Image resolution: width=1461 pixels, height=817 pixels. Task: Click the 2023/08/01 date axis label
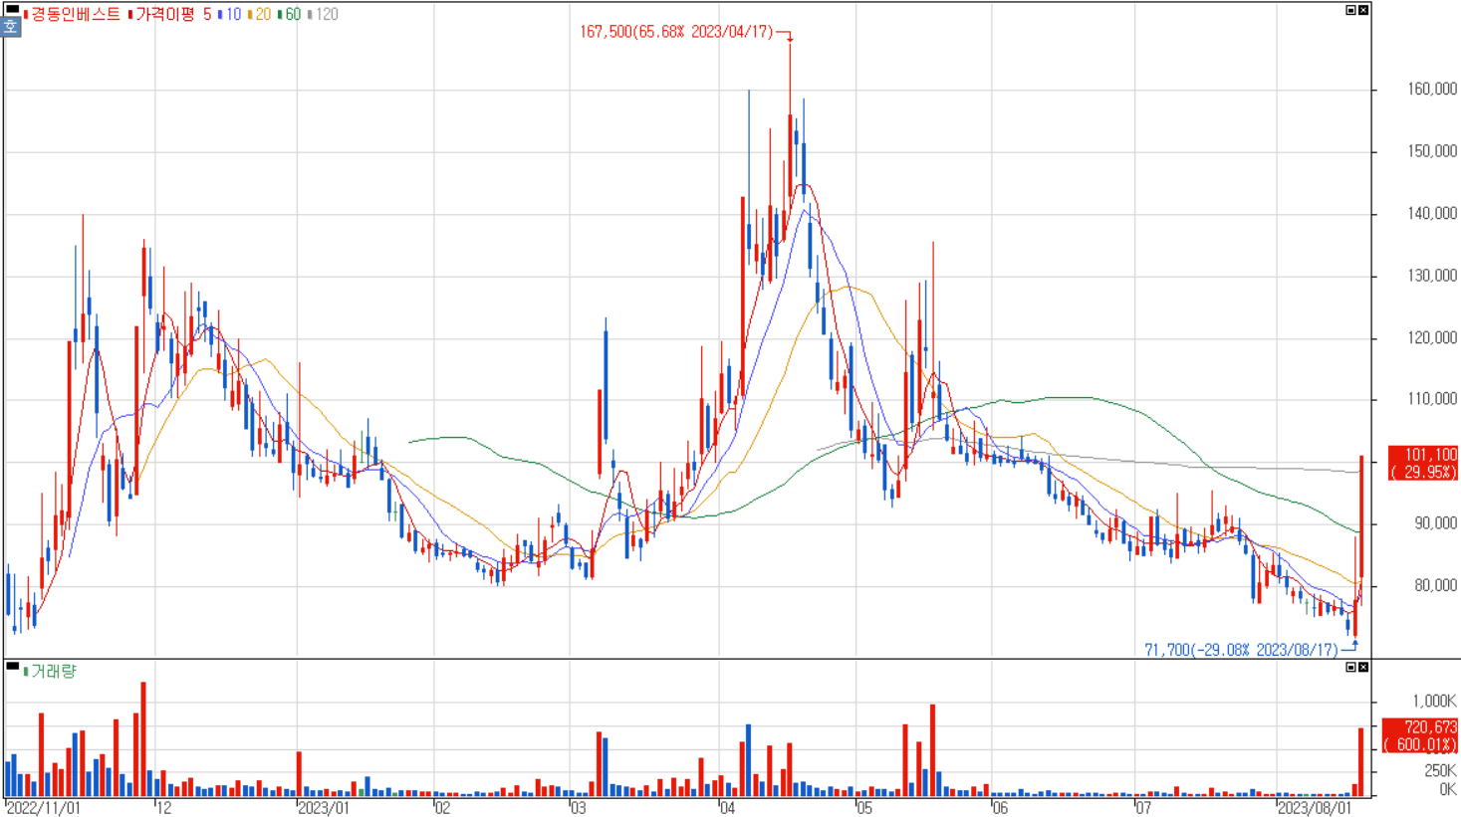tap(1315, 808)
